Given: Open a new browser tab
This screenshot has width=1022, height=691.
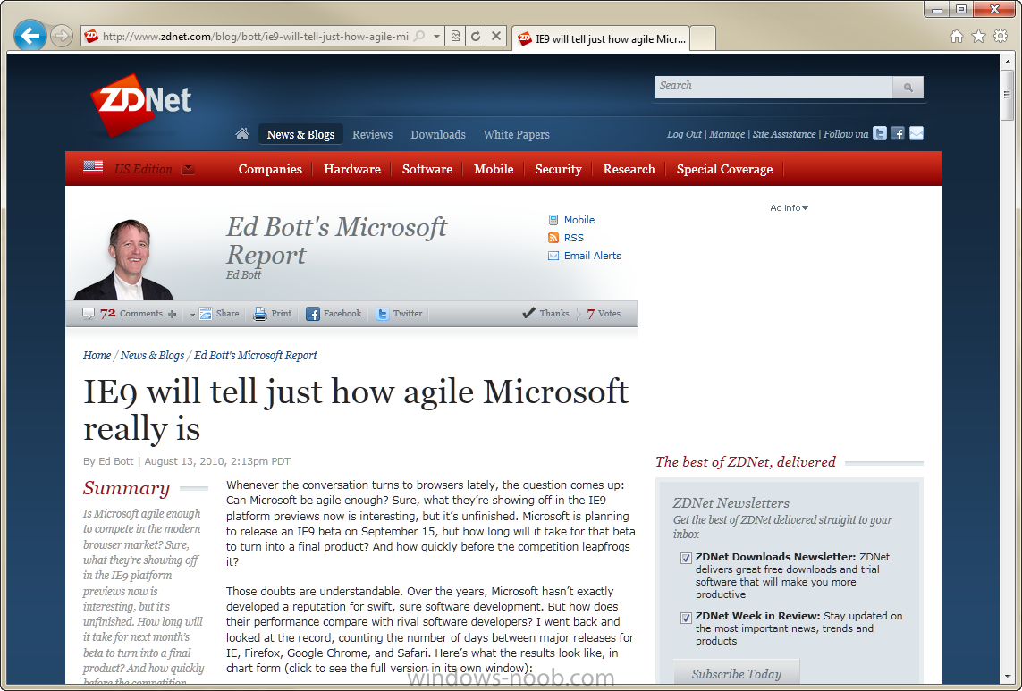Looking at the screenshot, I should coord(703,38).
